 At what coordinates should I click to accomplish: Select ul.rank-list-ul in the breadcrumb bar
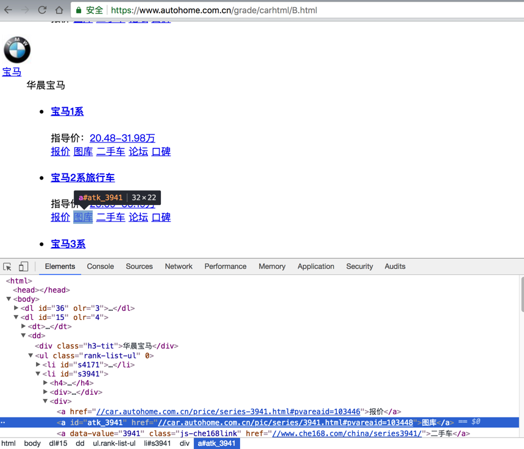(114, 444)
